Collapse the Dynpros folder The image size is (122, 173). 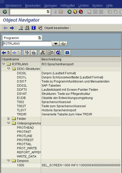(x=8, y=161)
